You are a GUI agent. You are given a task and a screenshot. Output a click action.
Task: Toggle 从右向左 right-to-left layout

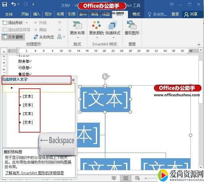(x=44, y=37)
